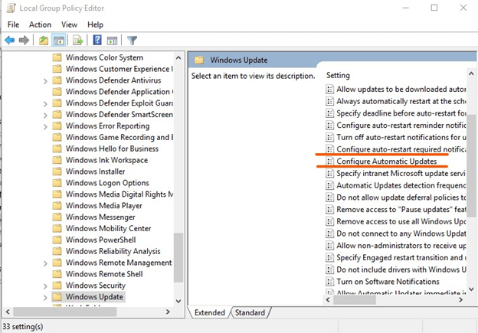
Task: Select Configure auto-restart reminder notifications setting
Action: coord(401,126)
